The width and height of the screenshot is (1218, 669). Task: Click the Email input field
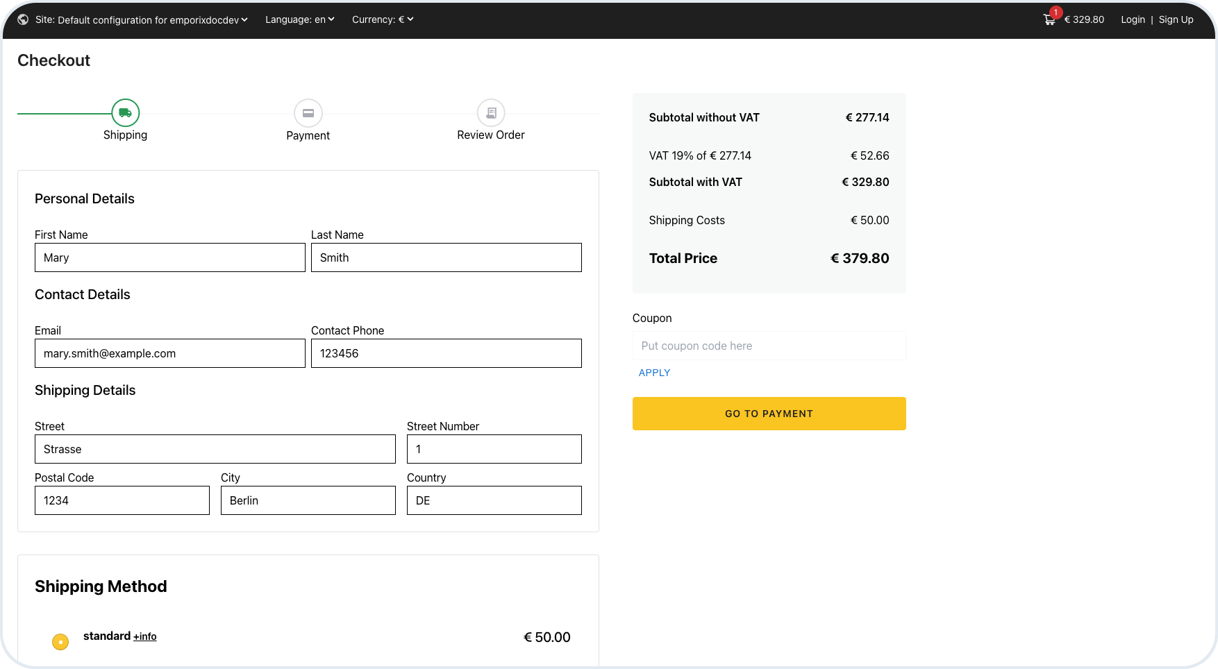[170, 353]
